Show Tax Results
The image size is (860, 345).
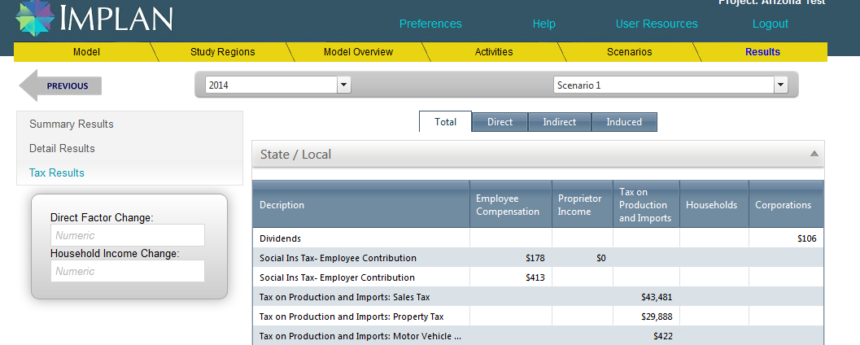pyautogui.click(x=56, y=172)
